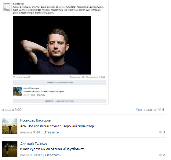Screen dimensions: 171x160
Task: Reply to Андрей Макушкин comment
Action: pyautogui.click(x=41, y=95)
